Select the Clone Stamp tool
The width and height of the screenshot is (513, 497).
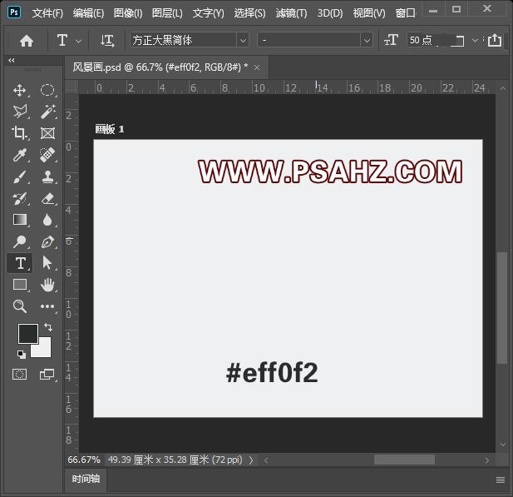pos(47,177)
